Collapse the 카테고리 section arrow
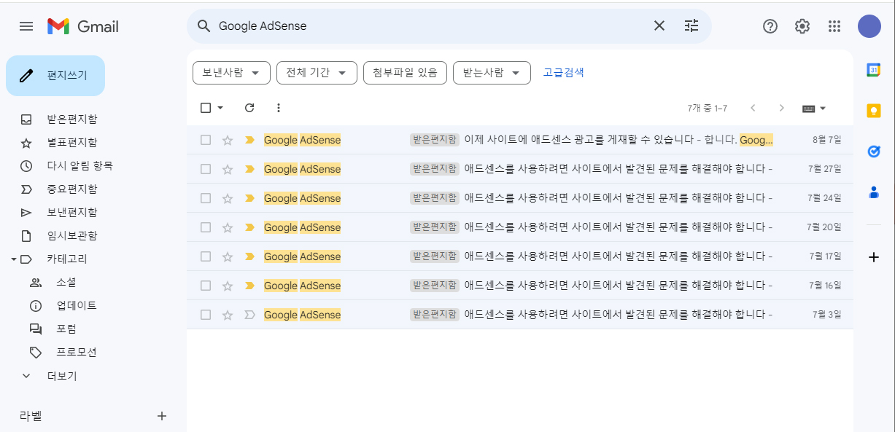Viewport: 895px width, 432px height. click(13, 259)
